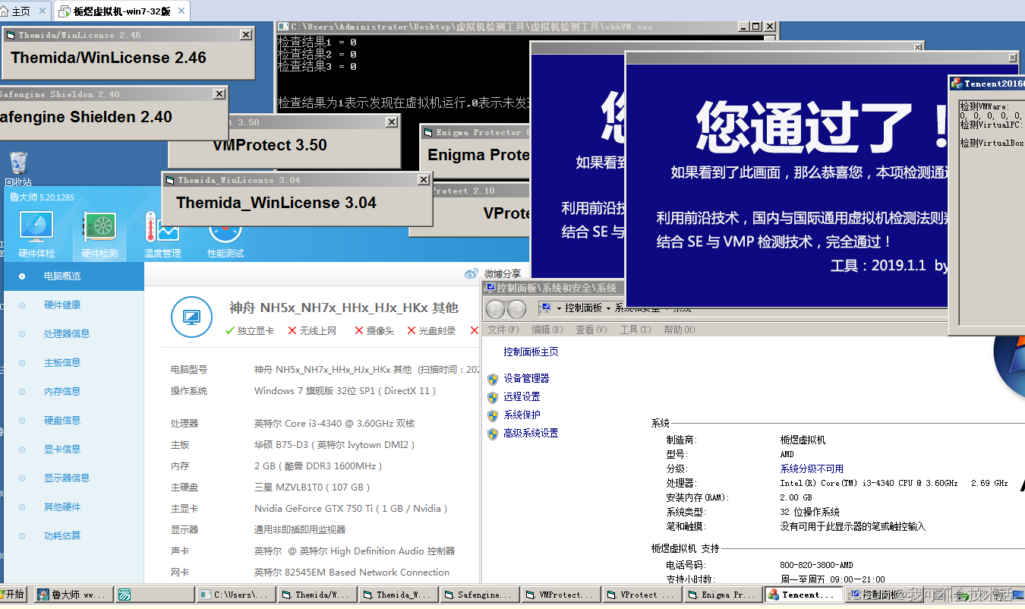The image size is (1025, 609).
Task: Open 设备管理器 link
Action: click(x=526, y=378)
